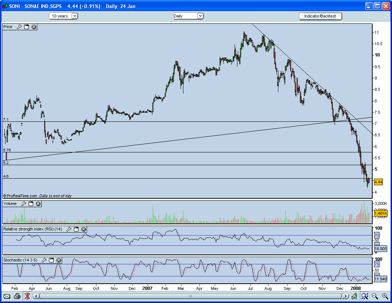Click the "Price" panel label
Screen dimensions: 392x303
pos(8,27)
